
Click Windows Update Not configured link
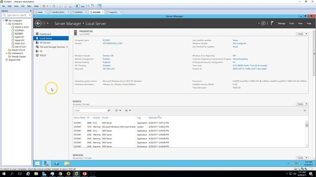239,43
